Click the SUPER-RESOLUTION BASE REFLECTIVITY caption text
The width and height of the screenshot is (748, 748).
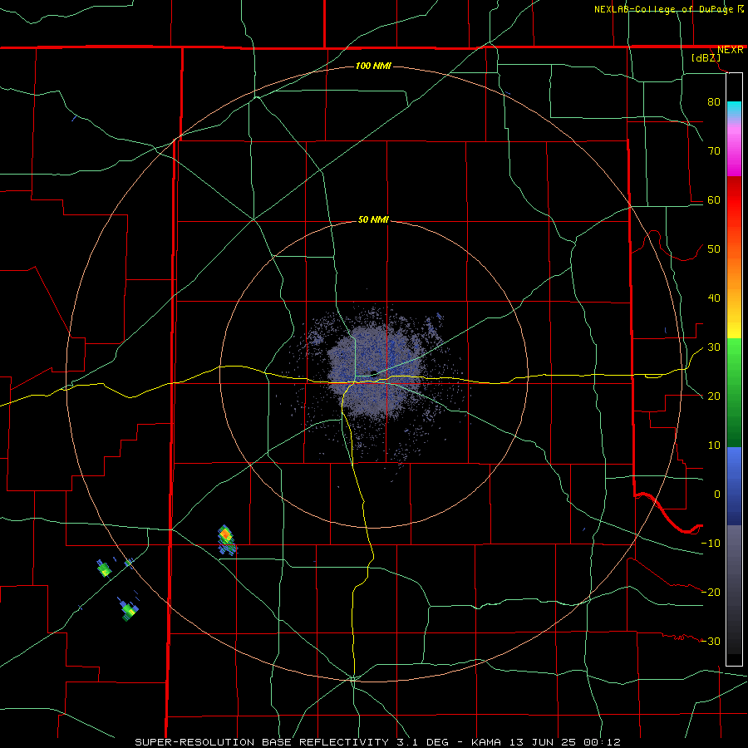click(x=262, y=742)
